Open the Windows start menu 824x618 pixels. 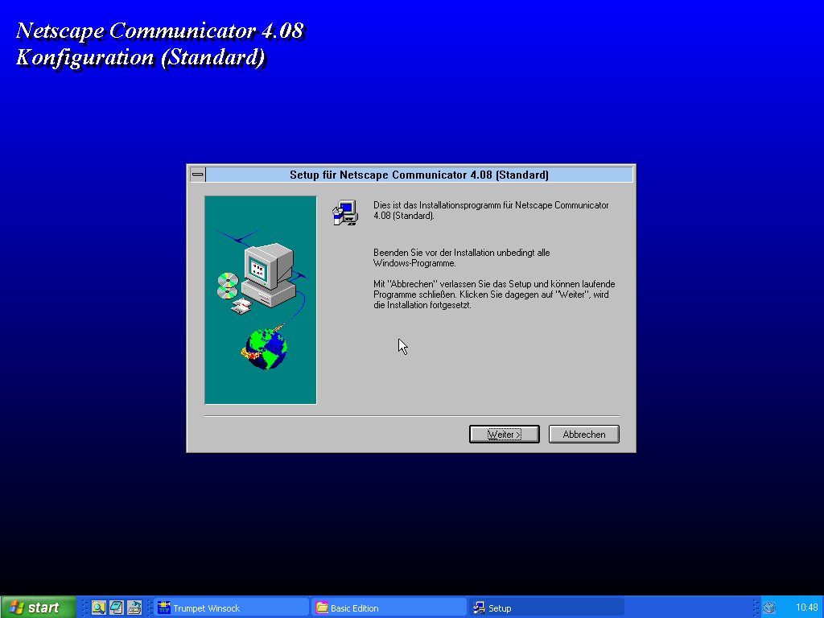[x=38, y=608]
